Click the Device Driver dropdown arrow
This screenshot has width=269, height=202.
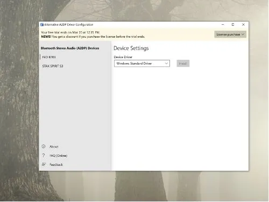(x=166, y=64)
